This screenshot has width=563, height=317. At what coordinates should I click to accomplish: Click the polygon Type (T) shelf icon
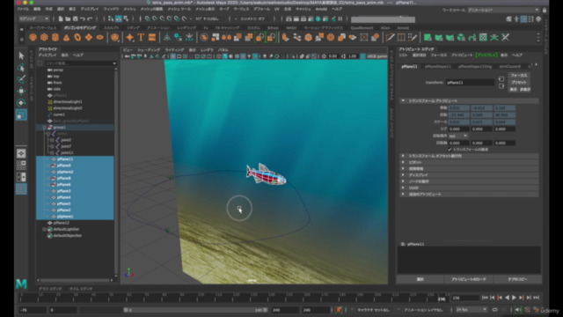click(x=141, y=37)
